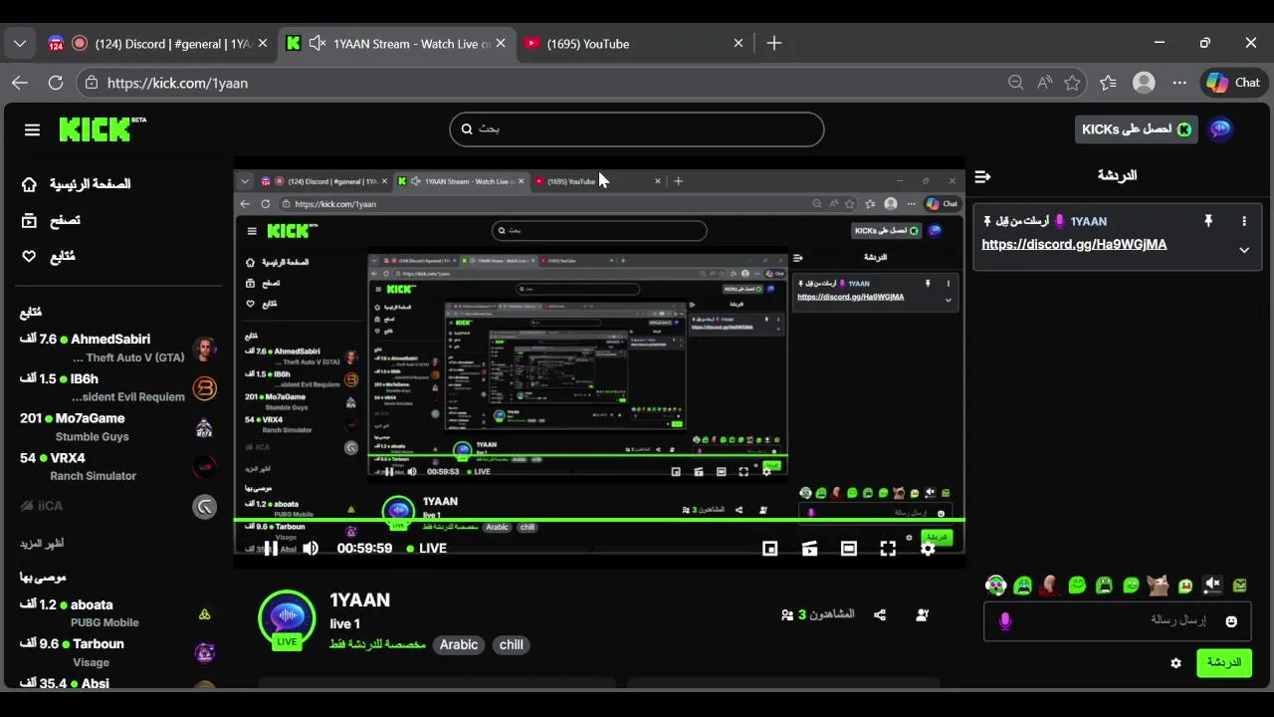The image size is (1274, 717).
Task: Open chat settings gear
Action: (1175, 663)
